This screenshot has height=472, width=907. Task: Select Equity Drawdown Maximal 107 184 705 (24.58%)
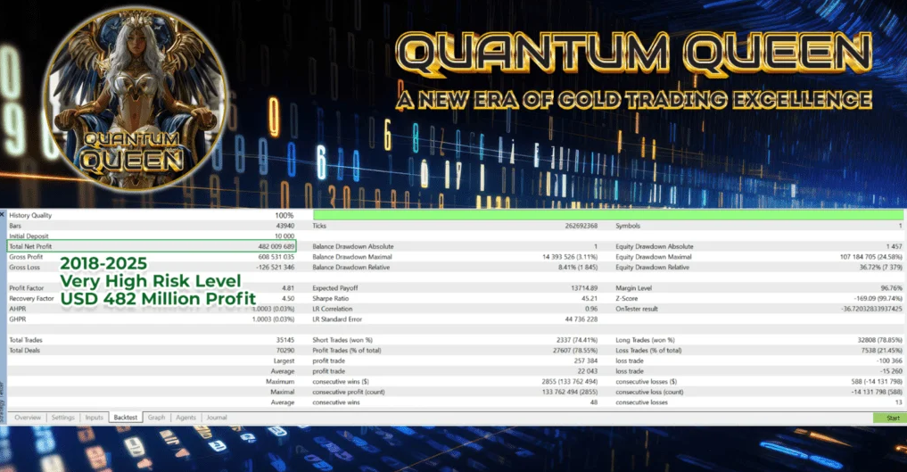coord(871,257)
